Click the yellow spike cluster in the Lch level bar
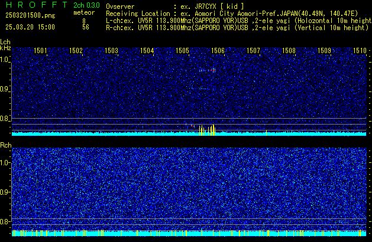372x242 pixels. click(207, 130)
